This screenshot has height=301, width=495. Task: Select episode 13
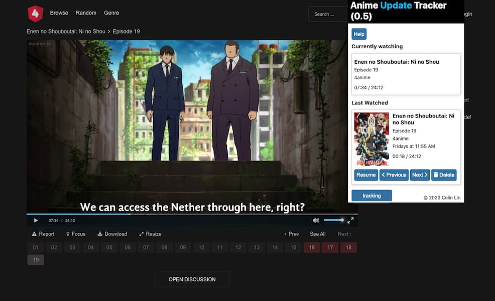point(257,247)
